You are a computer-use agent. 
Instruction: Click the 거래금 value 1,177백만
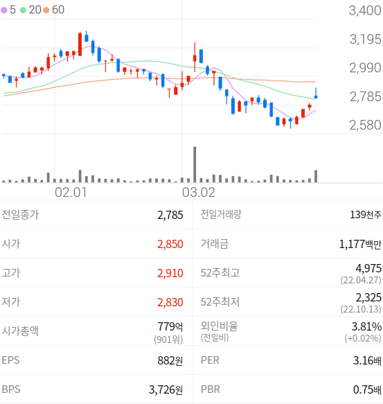(360, 244)
